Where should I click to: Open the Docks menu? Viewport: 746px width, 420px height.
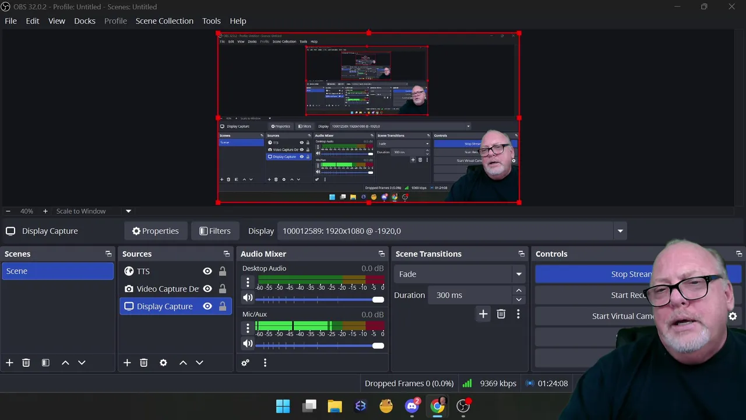pos(85,21)
